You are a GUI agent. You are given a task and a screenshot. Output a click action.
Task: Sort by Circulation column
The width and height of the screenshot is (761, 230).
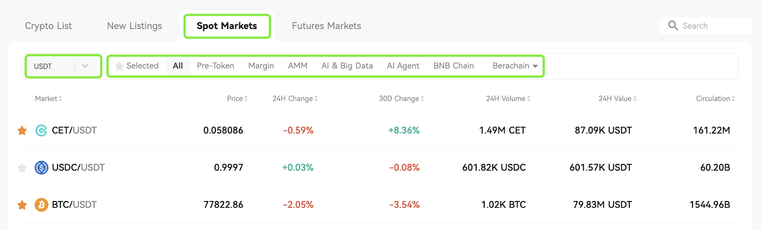point(715,99)
